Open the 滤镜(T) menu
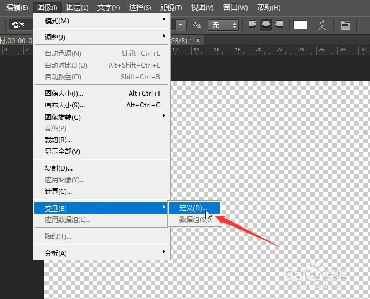Image resolution: width=370 pixels, height=299 pixels. tap(171, 8)
